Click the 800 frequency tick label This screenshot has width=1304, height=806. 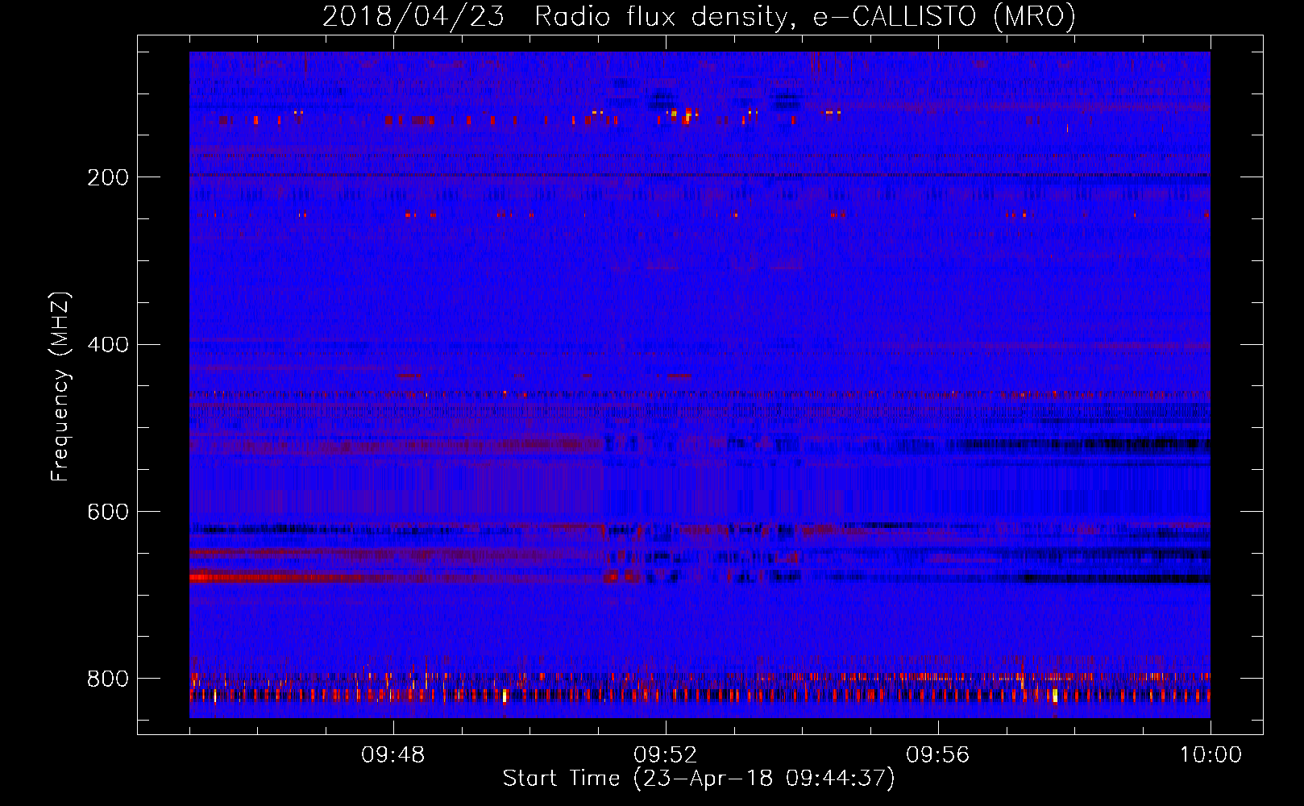coord(108,679)
